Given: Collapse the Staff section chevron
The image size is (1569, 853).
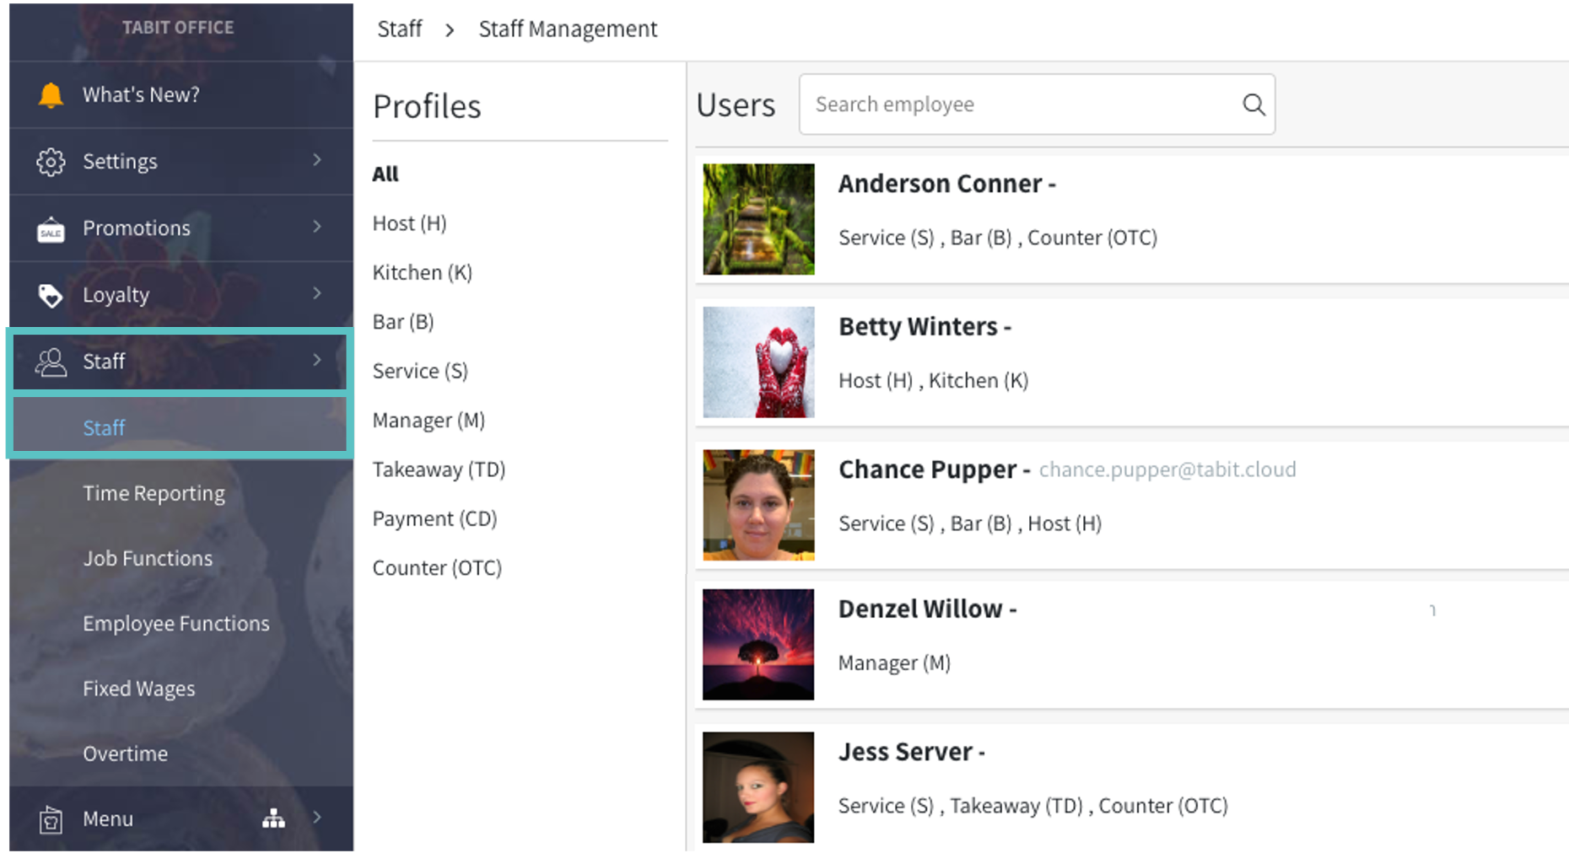Looking at the screenshot, I should 317,360.
